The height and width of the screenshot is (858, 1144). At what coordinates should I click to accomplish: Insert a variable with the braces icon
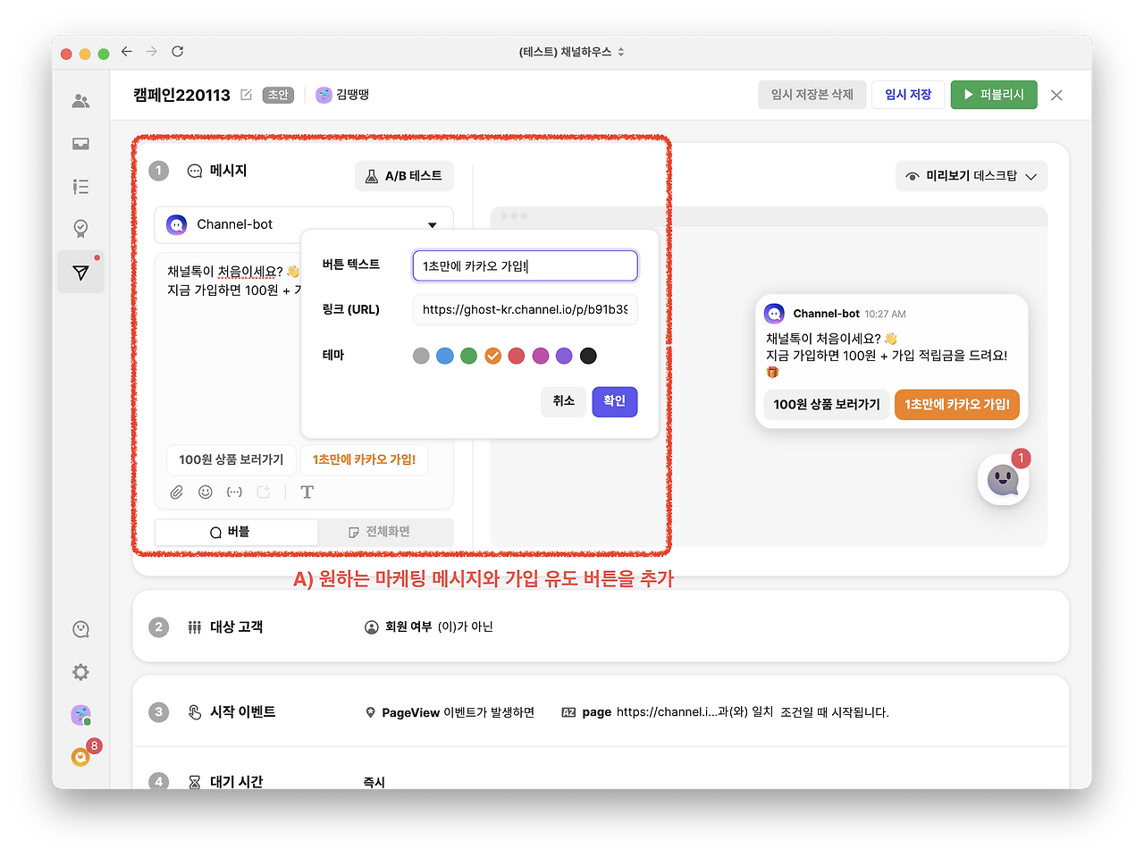coord(234,492)
